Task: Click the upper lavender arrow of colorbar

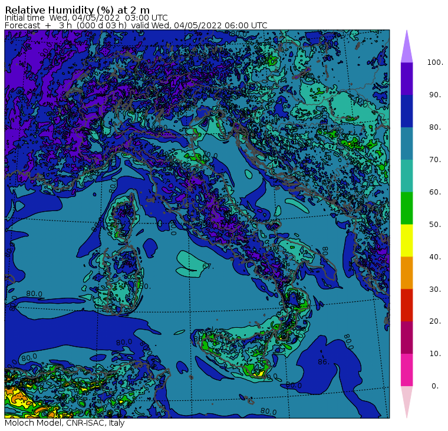Action: pos(407,48)
